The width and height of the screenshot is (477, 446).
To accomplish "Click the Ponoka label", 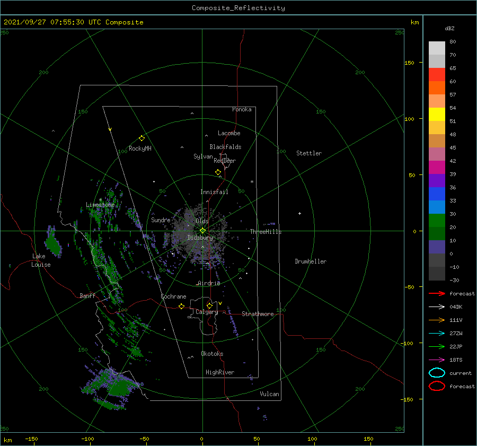I will tap(242, 109).
